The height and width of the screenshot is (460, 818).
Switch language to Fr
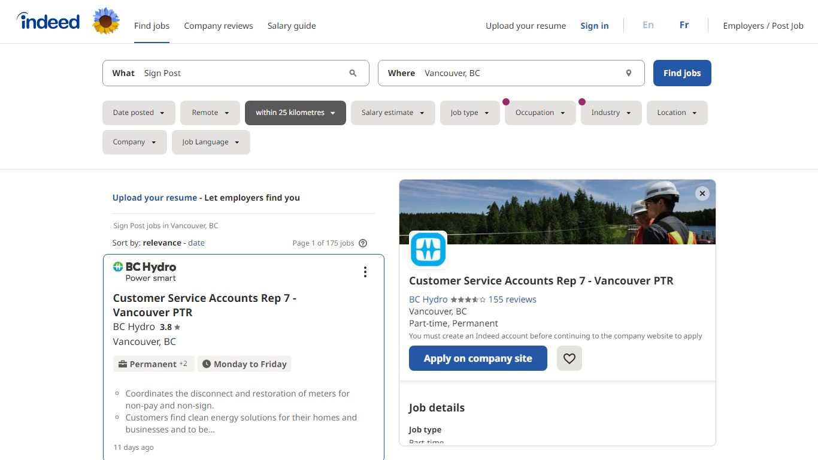tap(684, 25)
